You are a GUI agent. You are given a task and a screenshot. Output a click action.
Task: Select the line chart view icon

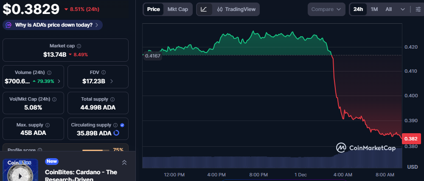(204, 9)
